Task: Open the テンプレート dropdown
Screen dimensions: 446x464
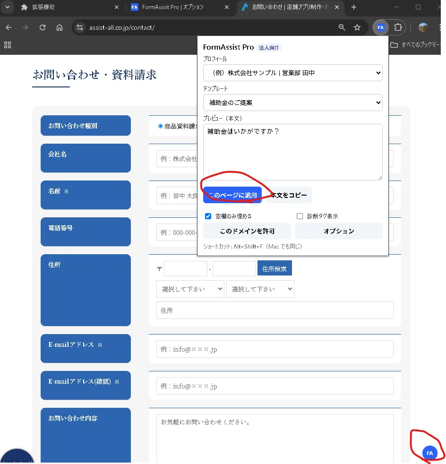Action: coord(293,103)
